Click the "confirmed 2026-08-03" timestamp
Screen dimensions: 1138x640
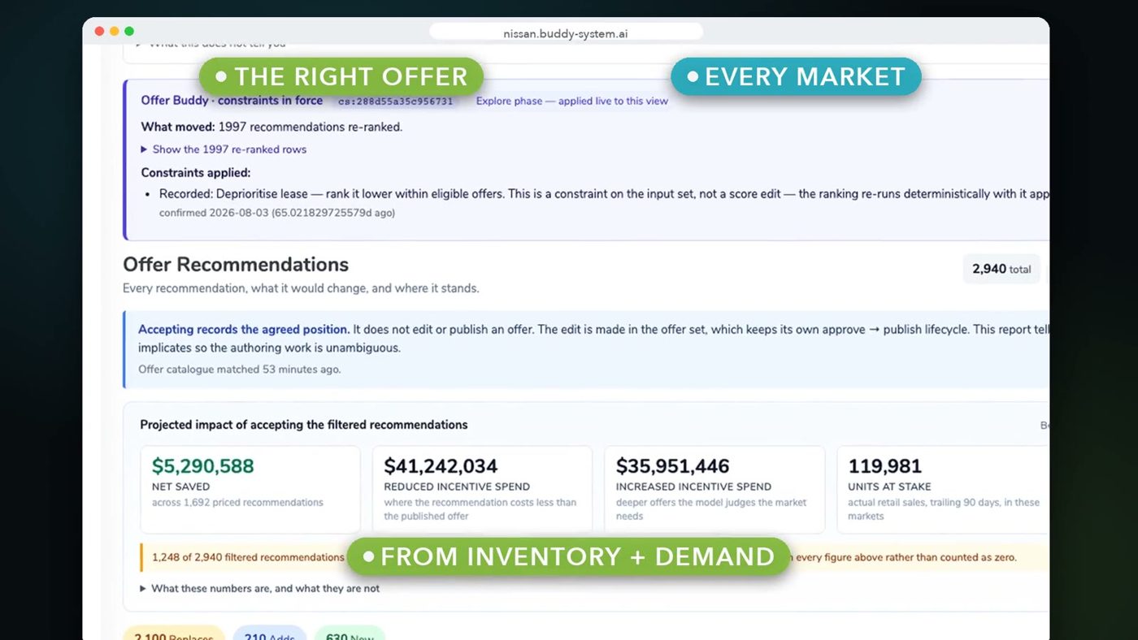[277, 213]
